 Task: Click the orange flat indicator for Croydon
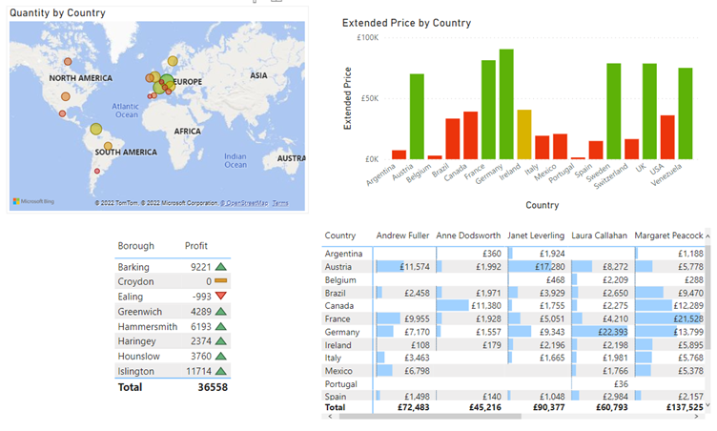221,281
